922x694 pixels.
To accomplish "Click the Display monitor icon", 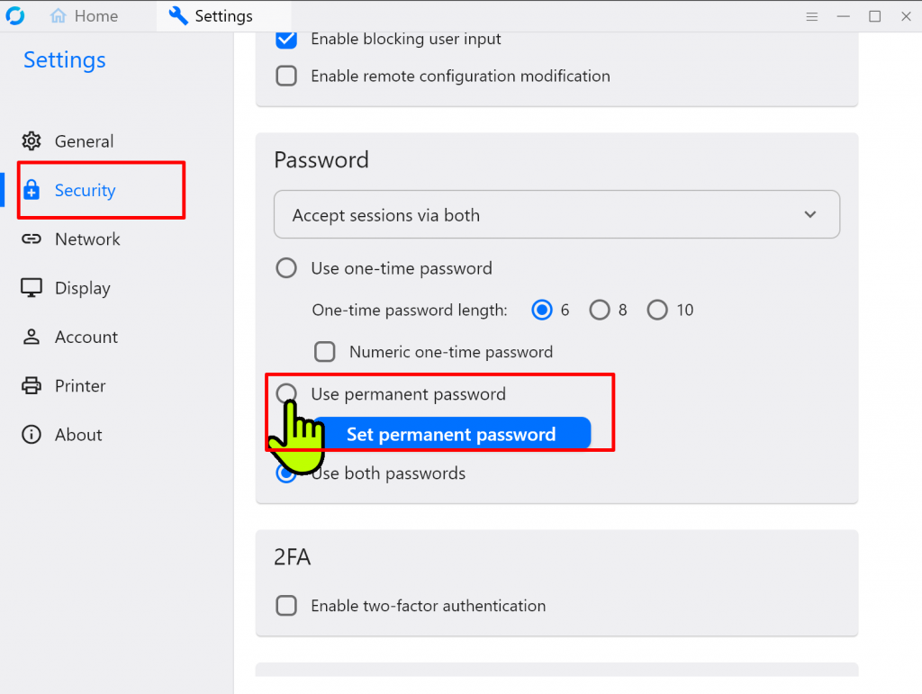I will tap(32, 288).
